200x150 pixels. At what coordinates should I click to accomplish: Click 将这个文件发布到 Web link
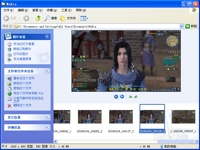[28, 93]
